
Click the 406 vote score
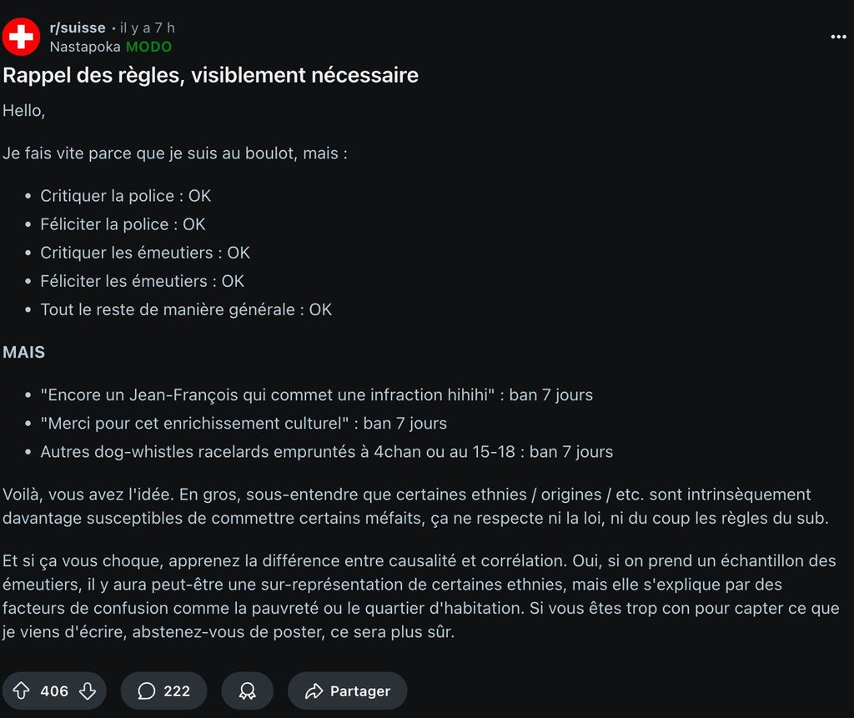(x=54, y=691)
